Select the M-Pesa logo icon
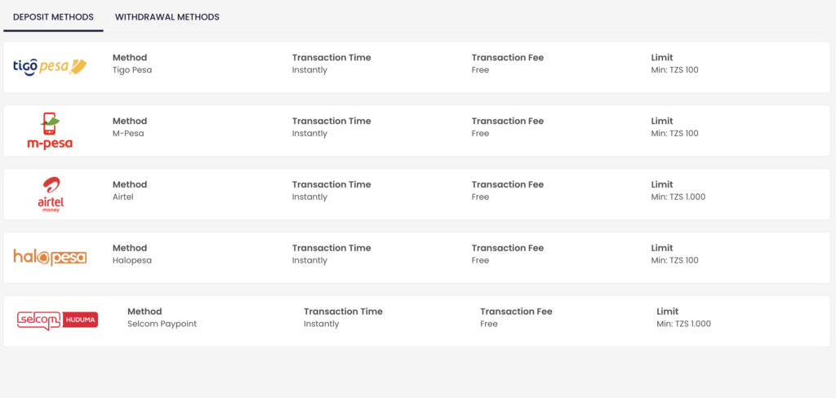The height and width of the screenshot is (398, 836). coord(50,130)
